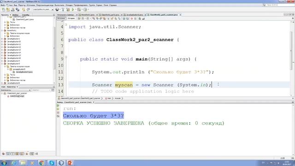Open the project configuration combo box
This screenshot has width=295, height=166.
(x=43, y=9)
